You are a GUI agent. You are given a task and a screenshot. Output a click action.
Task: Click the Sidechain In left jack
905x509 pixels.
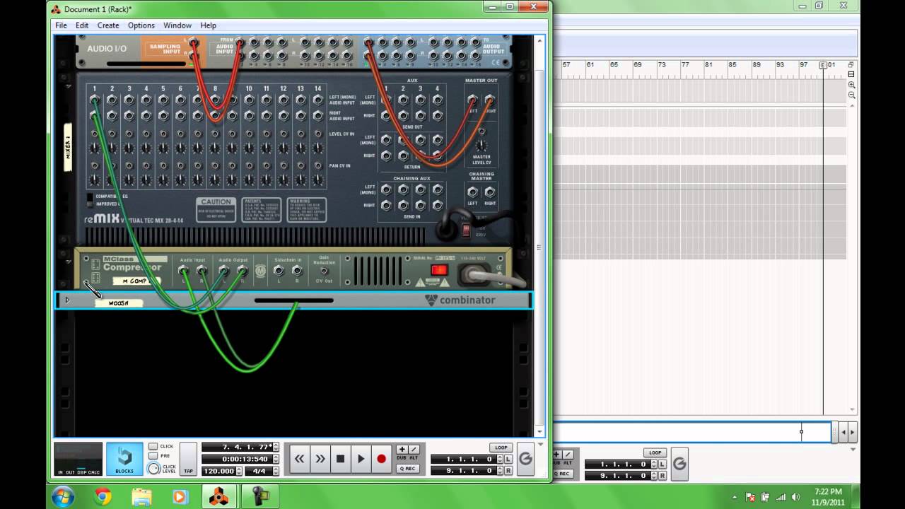[279, 271]
